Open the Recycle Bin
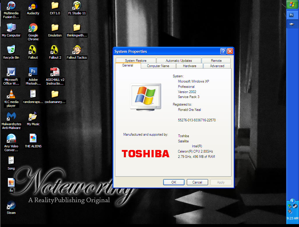The height and width of the screenshot is (227, 299). point(11,50)
